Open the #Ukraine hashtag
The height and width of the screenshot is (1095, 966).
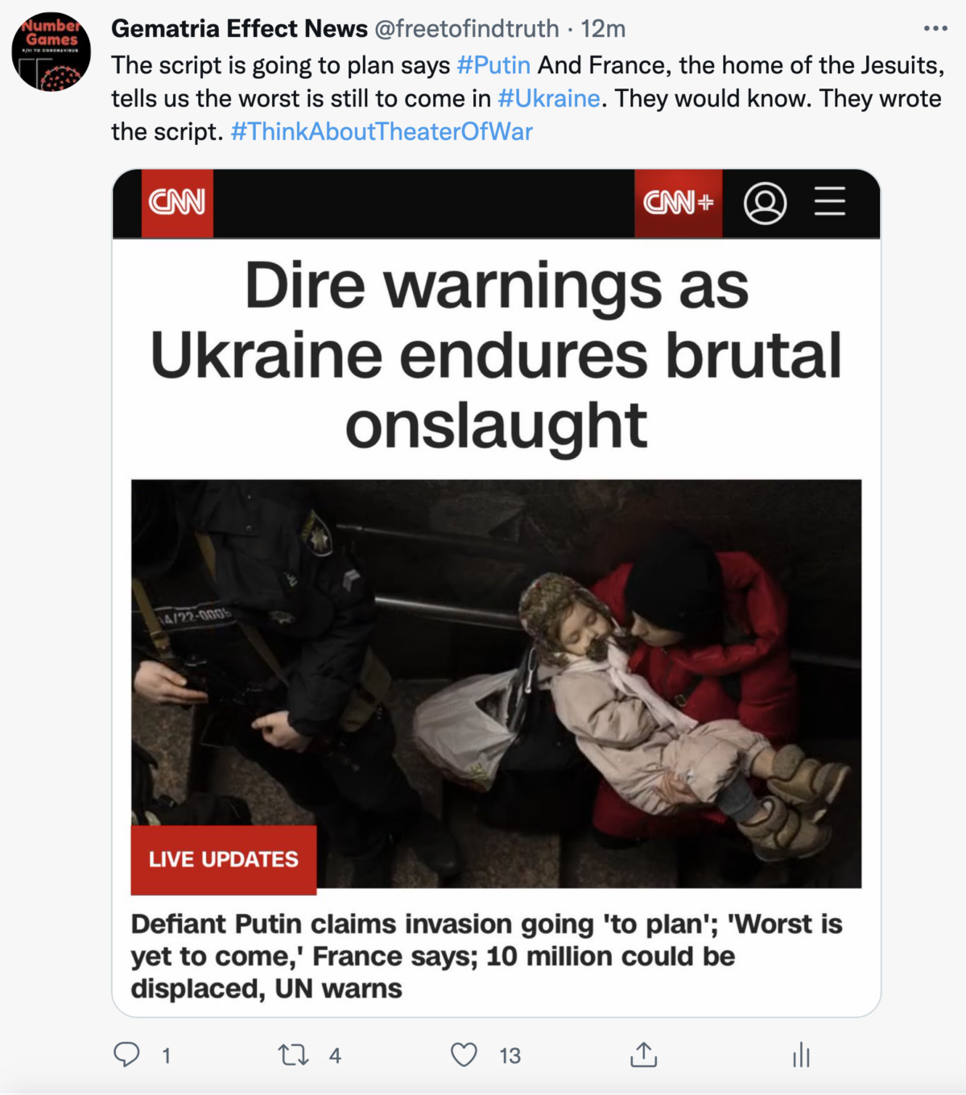click(549, 98)
